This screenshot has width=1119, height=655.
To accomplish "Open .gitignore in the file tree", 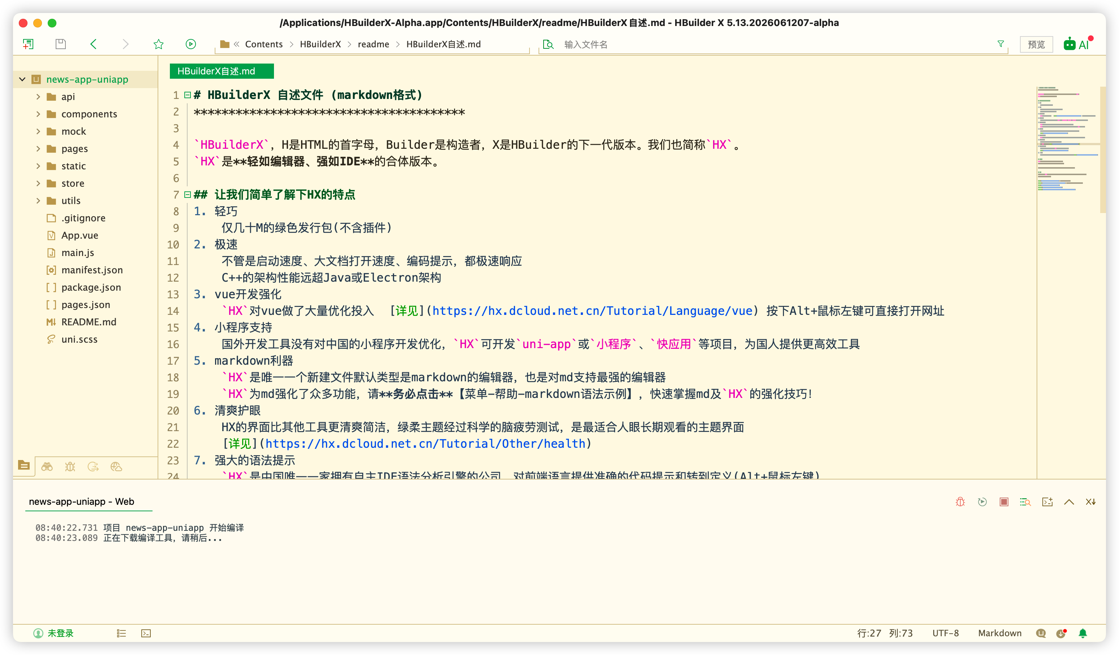I will tap(83, 218).
